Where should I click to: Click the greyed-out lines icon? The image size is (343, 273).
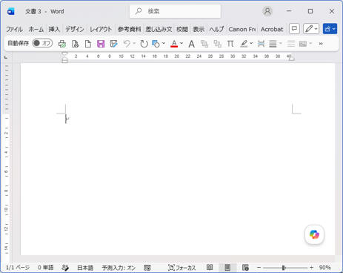tap(291, 44)
